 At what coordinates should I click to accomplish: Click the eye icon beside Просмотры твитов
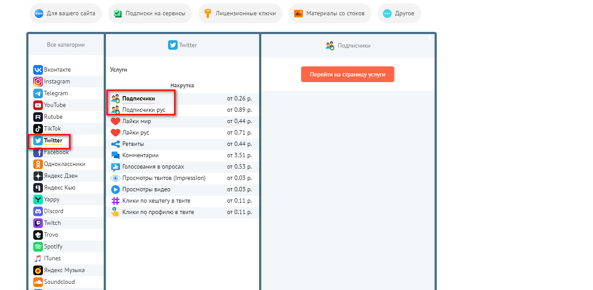116,178
